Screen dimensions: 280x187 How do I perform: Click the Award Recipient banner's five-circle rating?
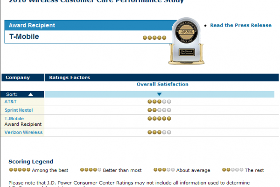pyautogui.click(x=154, y=37)
